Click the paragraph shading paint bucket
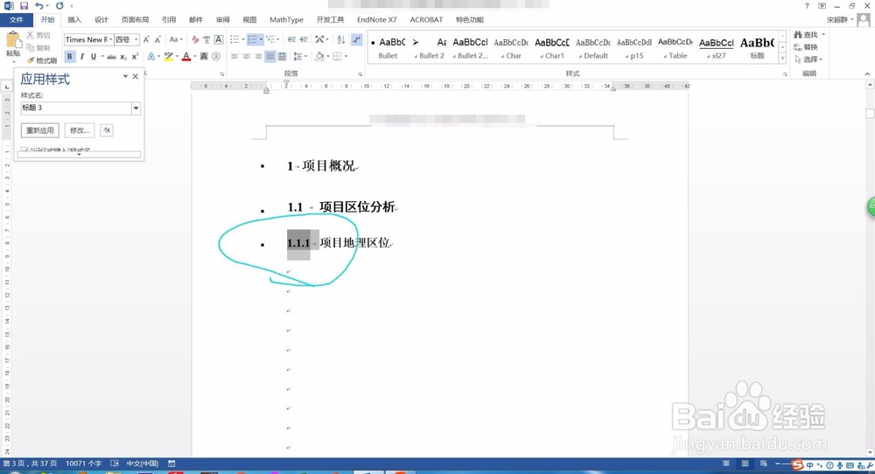The width and height of the screenshot is (875, 474). (319, 56)
